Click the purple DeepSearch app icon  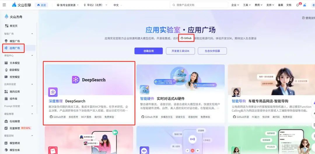53,92
